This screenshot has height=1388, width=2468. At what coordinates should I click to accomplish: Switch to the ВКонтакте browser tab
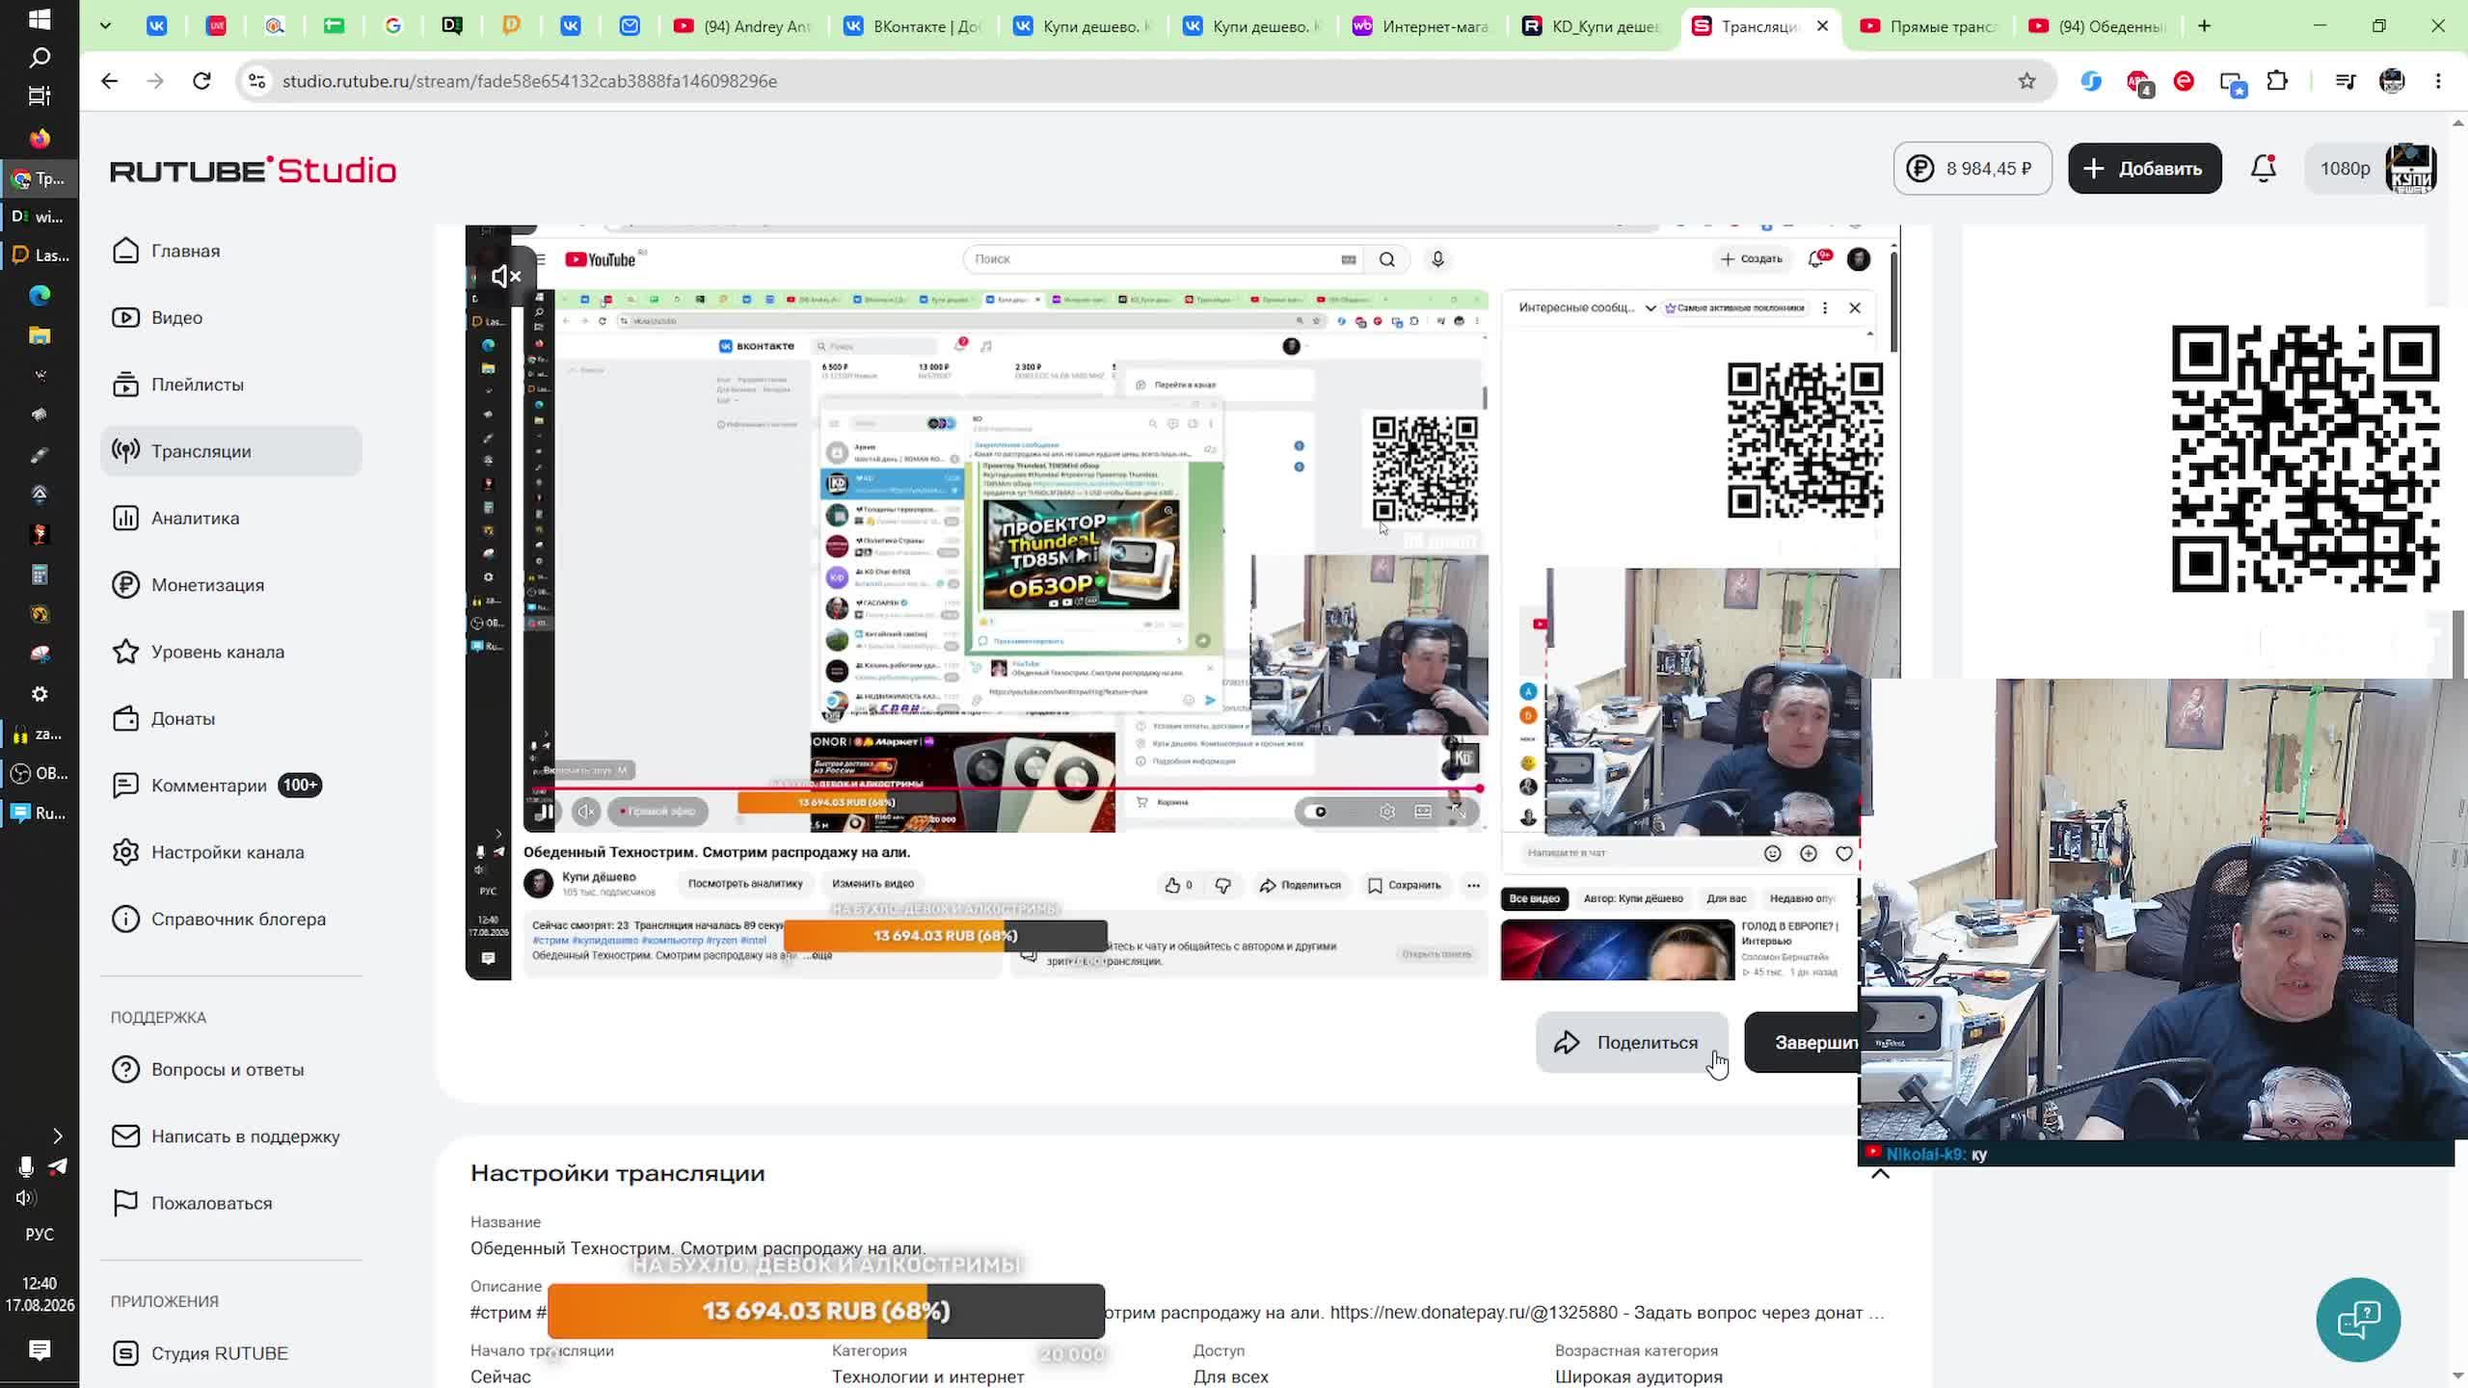click(x=911, y=26)
